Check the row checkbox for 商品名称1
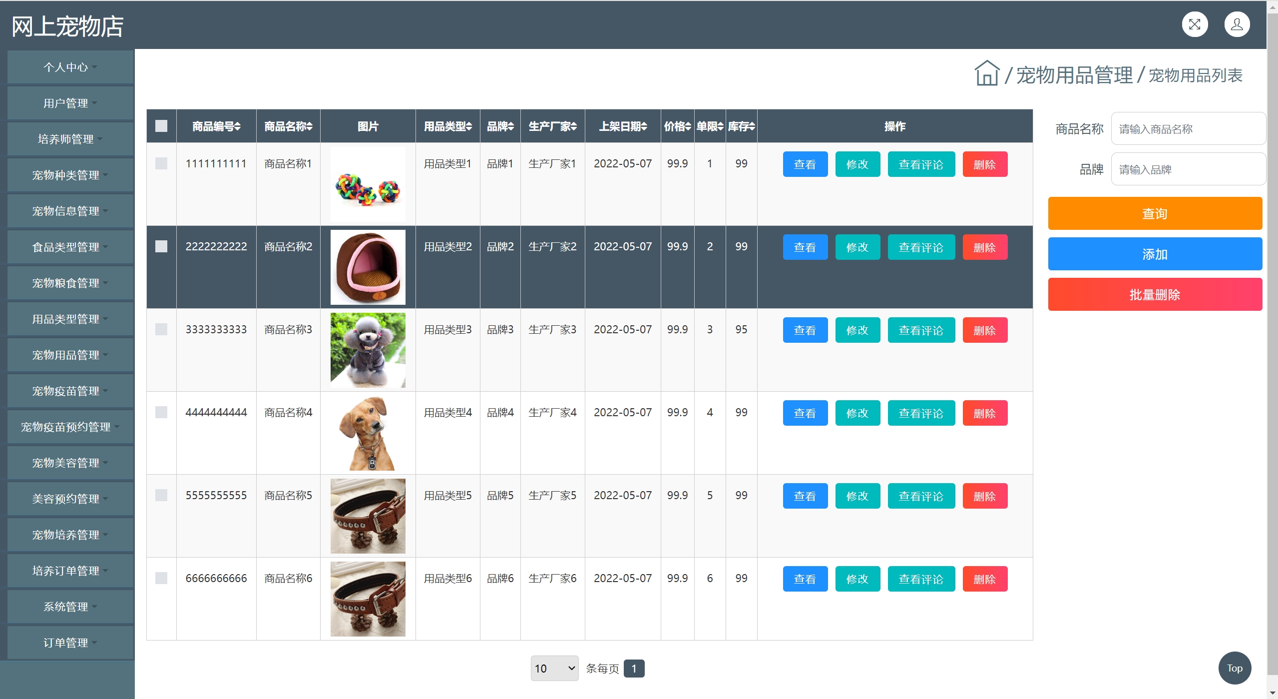 coord(161,163)
